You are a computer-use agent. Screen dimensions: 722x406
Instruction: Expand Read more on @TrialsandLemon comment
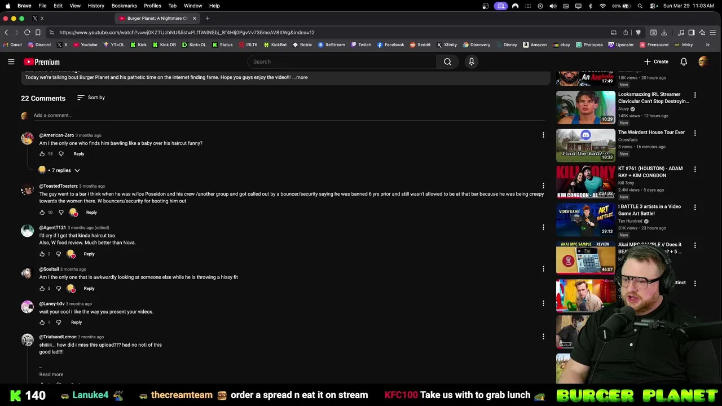click(51, 374)
